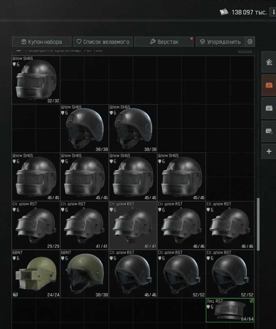
Task: Click the currency icon beside 138 097 тыс.
Action: [224, 12]
